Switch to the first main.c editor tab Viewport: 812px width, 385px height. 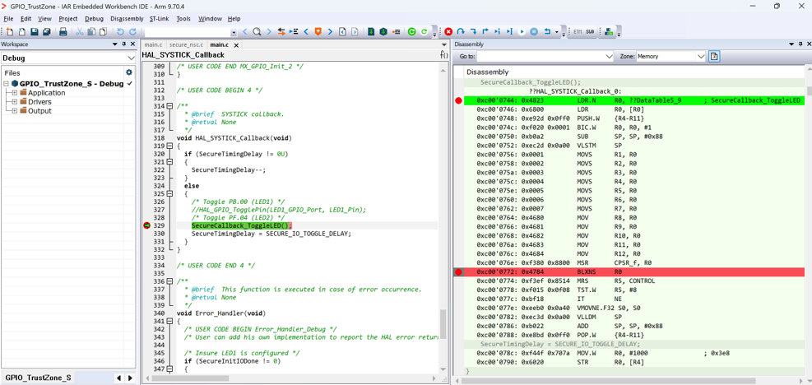[153, 45]
